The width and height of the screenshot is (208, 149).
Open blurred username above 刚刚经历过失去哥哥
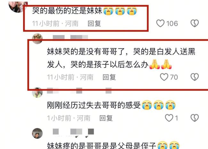pyautogui.click(x=79, y=91)
